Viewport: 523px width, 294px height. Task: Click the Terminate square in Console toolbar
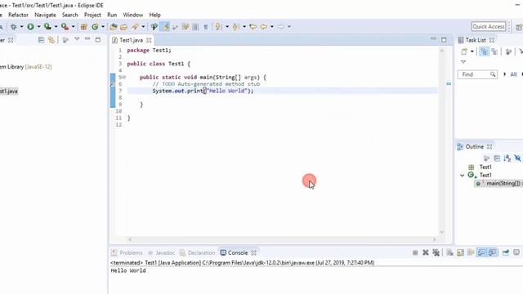pos(415,252)
